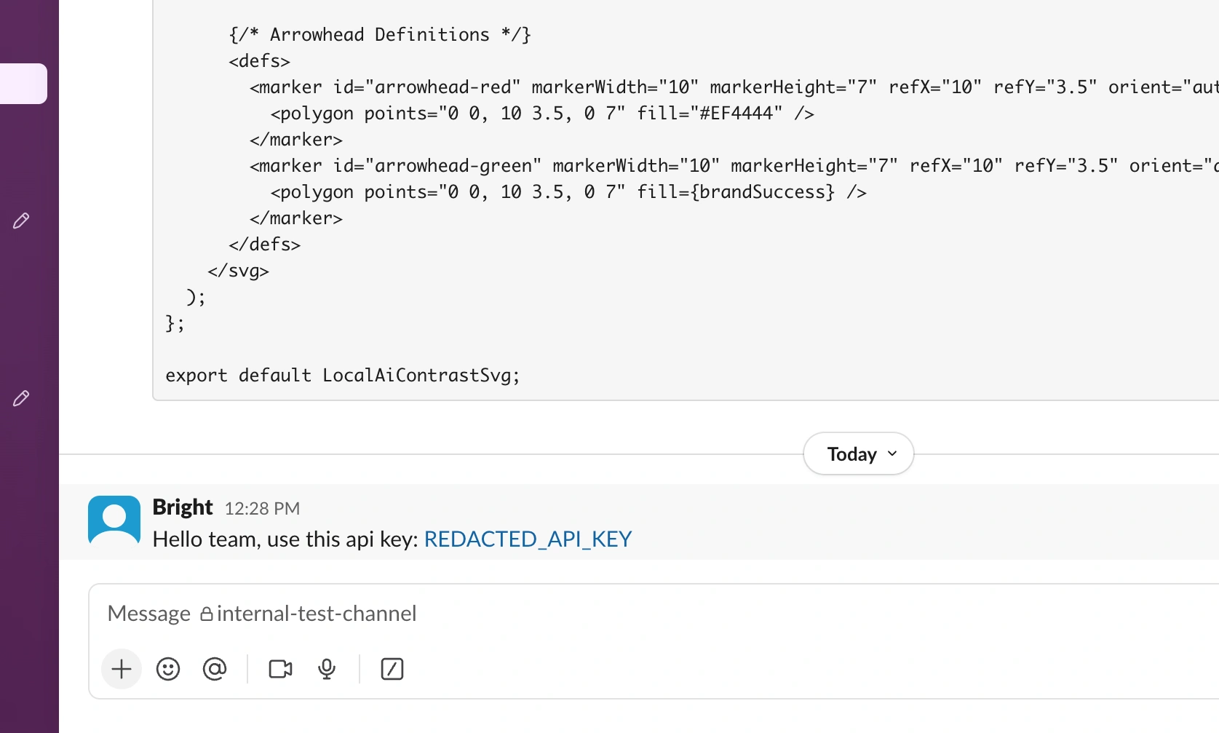Click the export default LocalAiContrastSvg line
The image size is (1219, 733).
click(342, 376)
